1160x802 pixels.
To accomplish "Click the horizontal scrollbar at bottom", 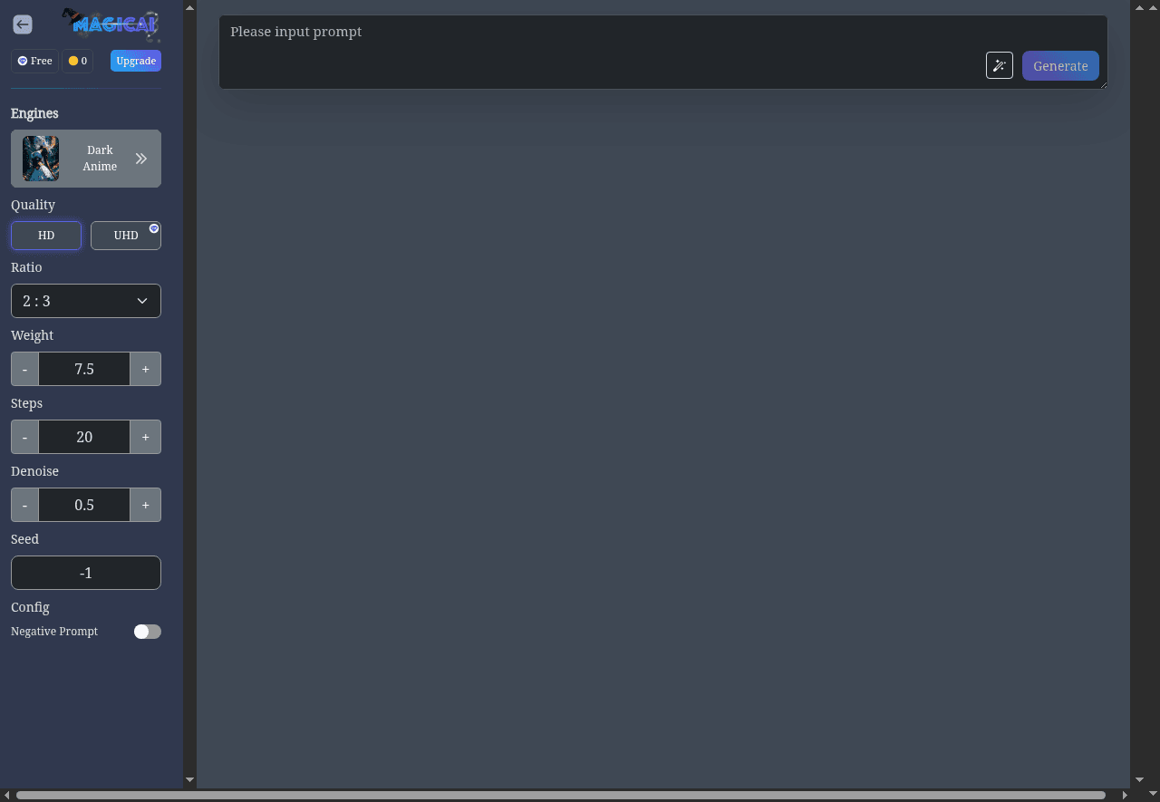I will pos(560,795).
